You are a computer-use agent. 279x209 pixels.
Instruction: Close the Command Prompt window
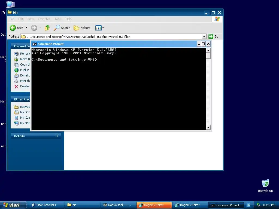pos(208,44)
